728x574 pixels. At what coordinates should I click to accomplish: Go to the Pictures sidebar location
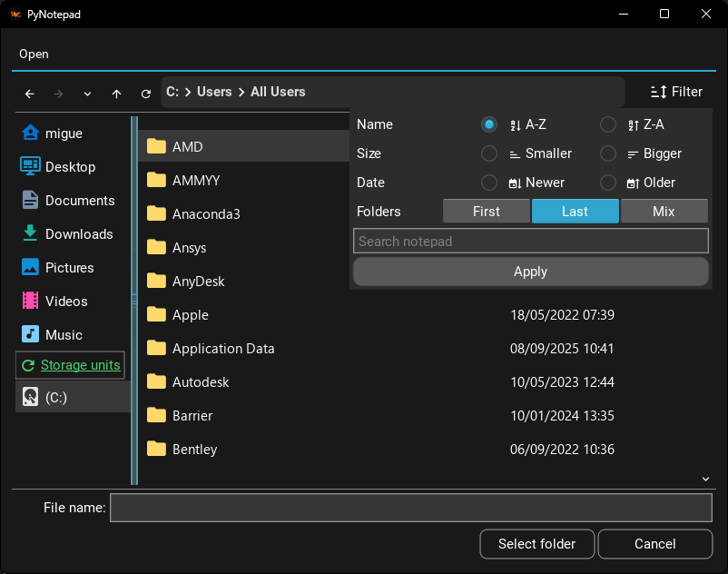(x=58, y=268)
